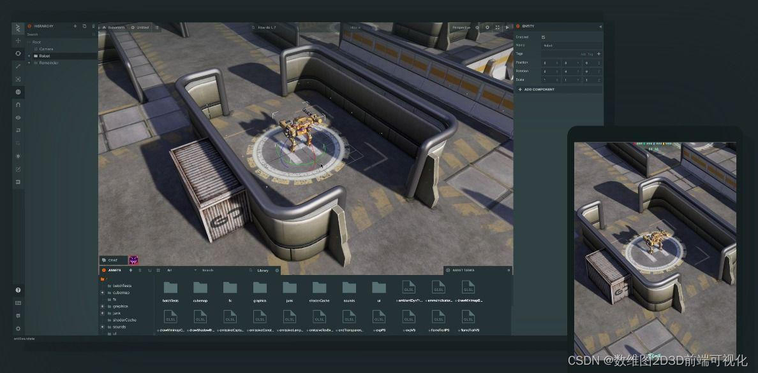
Task: Click the viewport gear icon beside fullscreen
Action: point(487,27)
